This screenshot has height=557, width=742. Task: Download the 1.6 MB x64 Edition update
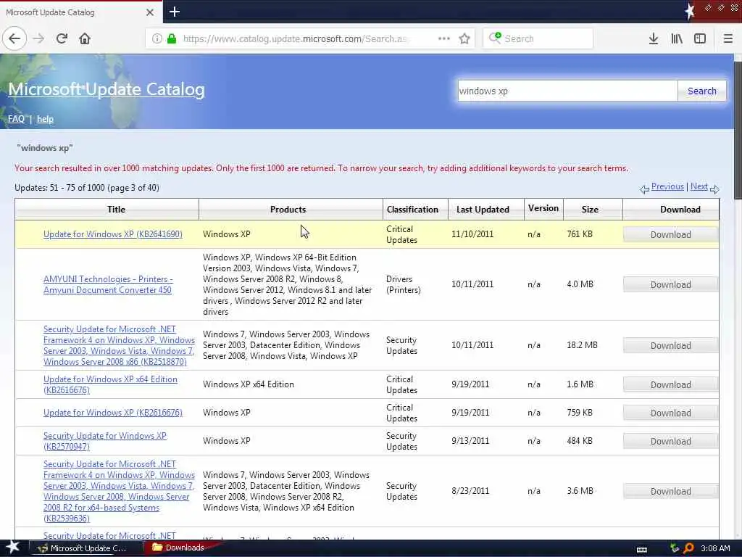[x=670, y=384]
